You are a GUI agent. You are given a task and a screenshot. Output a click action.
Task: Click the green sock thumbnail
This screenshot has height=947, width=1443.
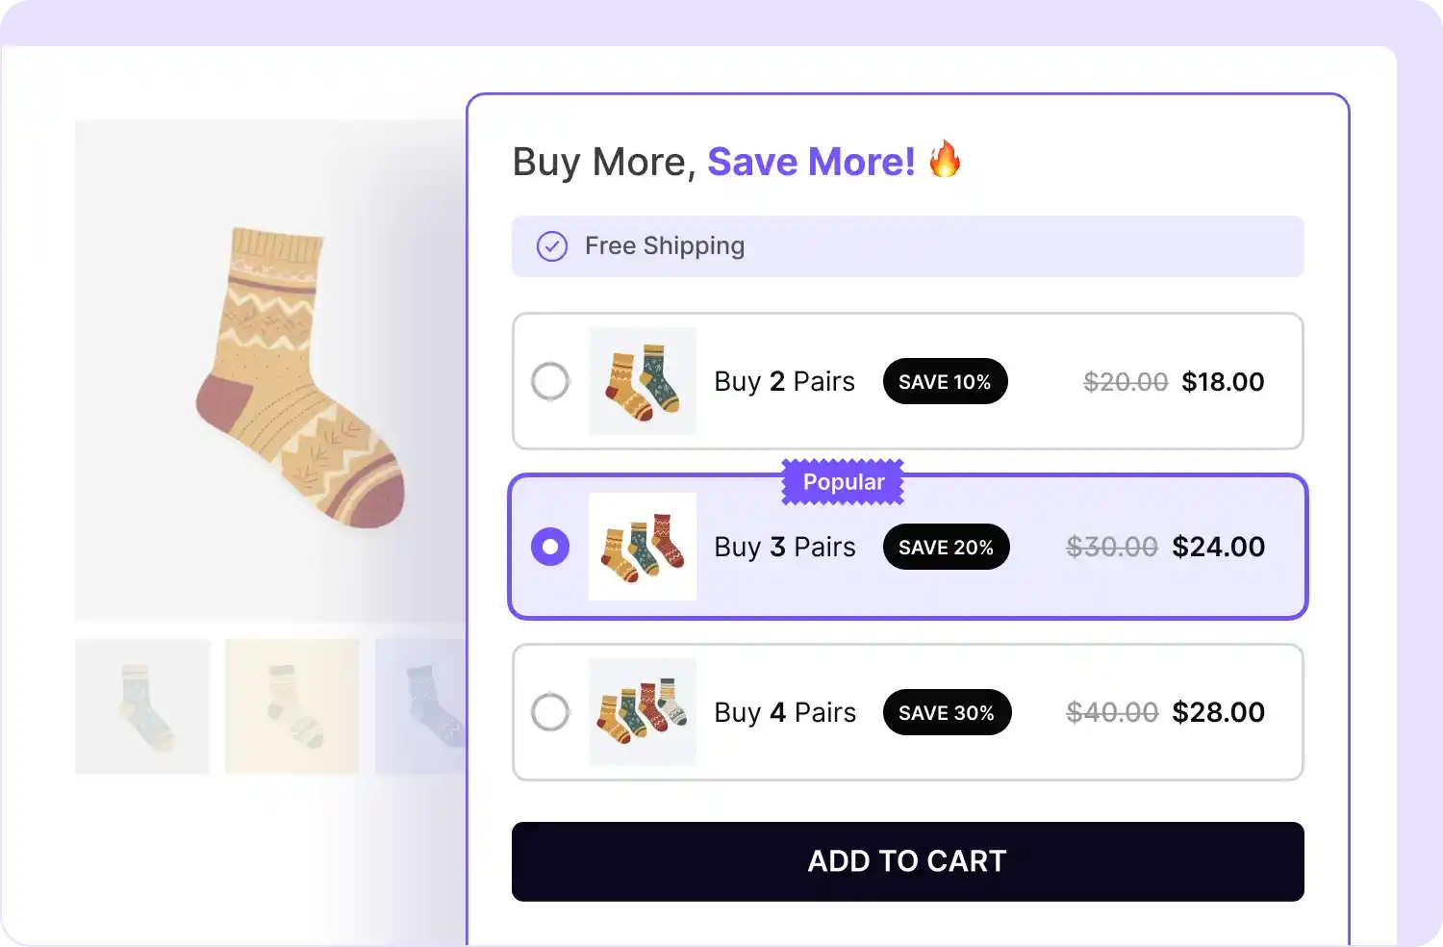141,705
